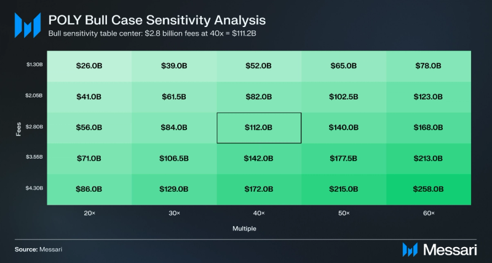This screenshot has height=263, width=492.
Task: Select the $177.5B cell
Action: coord(344,159)
